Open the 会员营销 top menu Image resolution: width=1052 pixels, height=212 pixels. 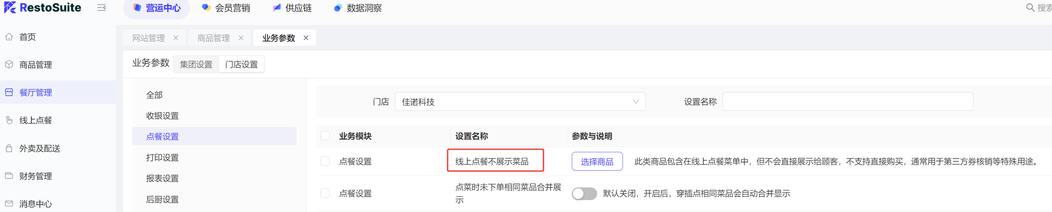point(226,8)
